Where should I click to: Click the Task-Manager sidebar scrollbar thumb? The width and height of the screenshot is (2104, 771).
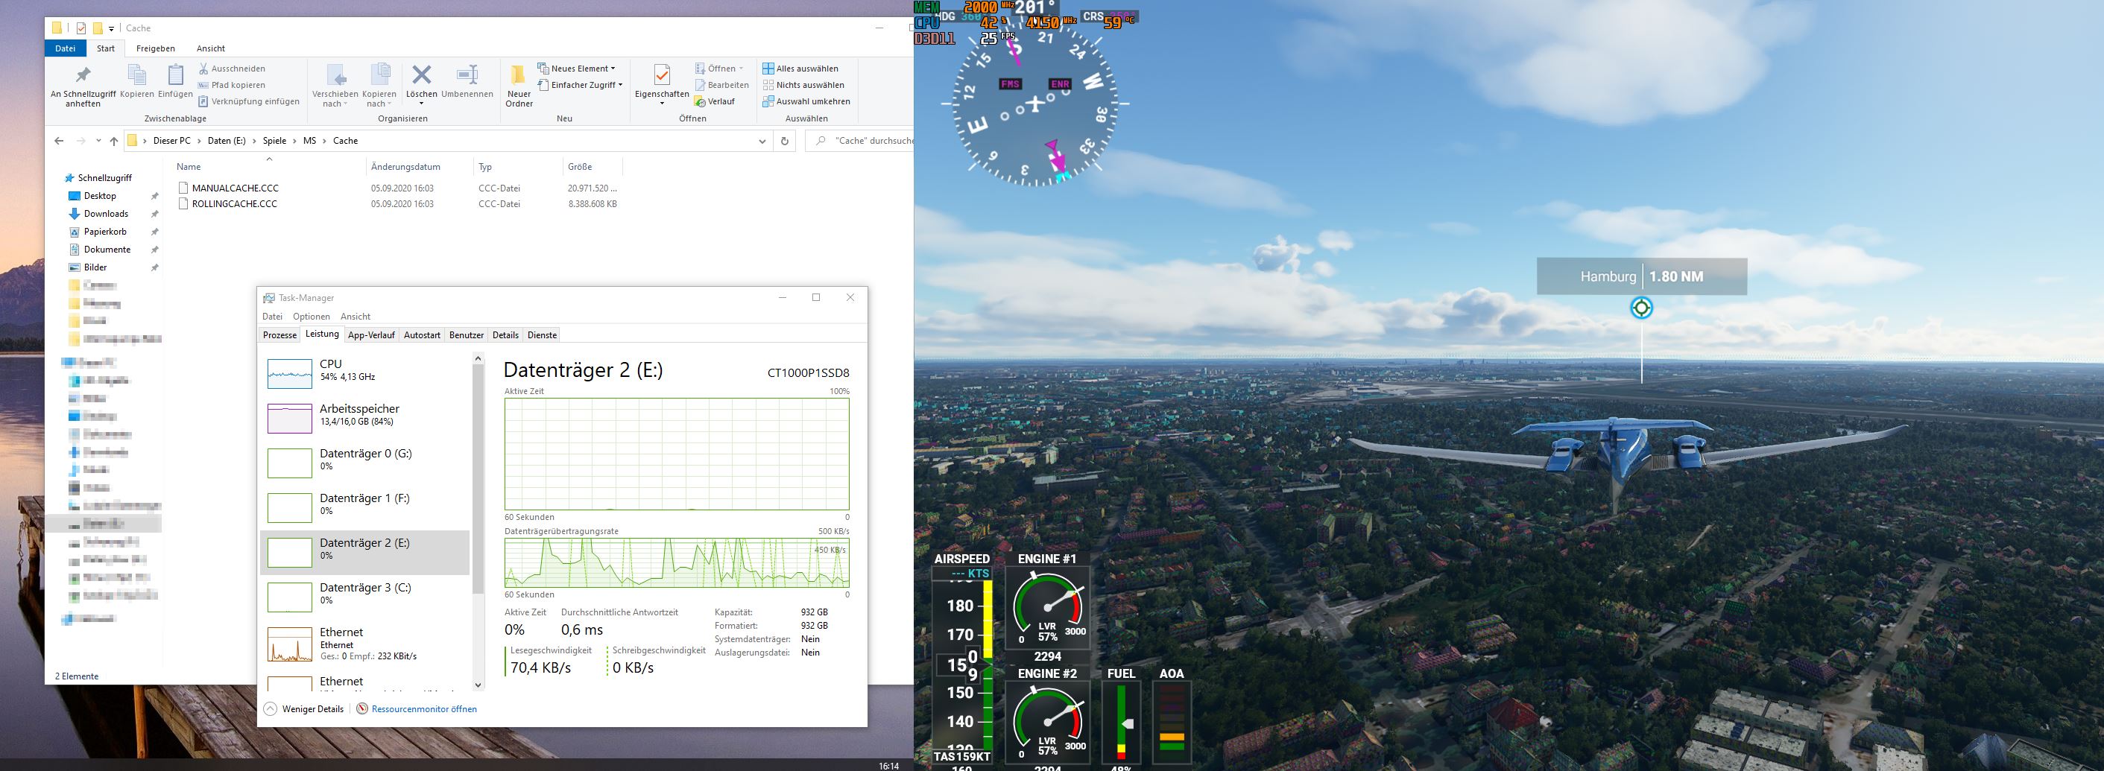(x=478, y=480)
